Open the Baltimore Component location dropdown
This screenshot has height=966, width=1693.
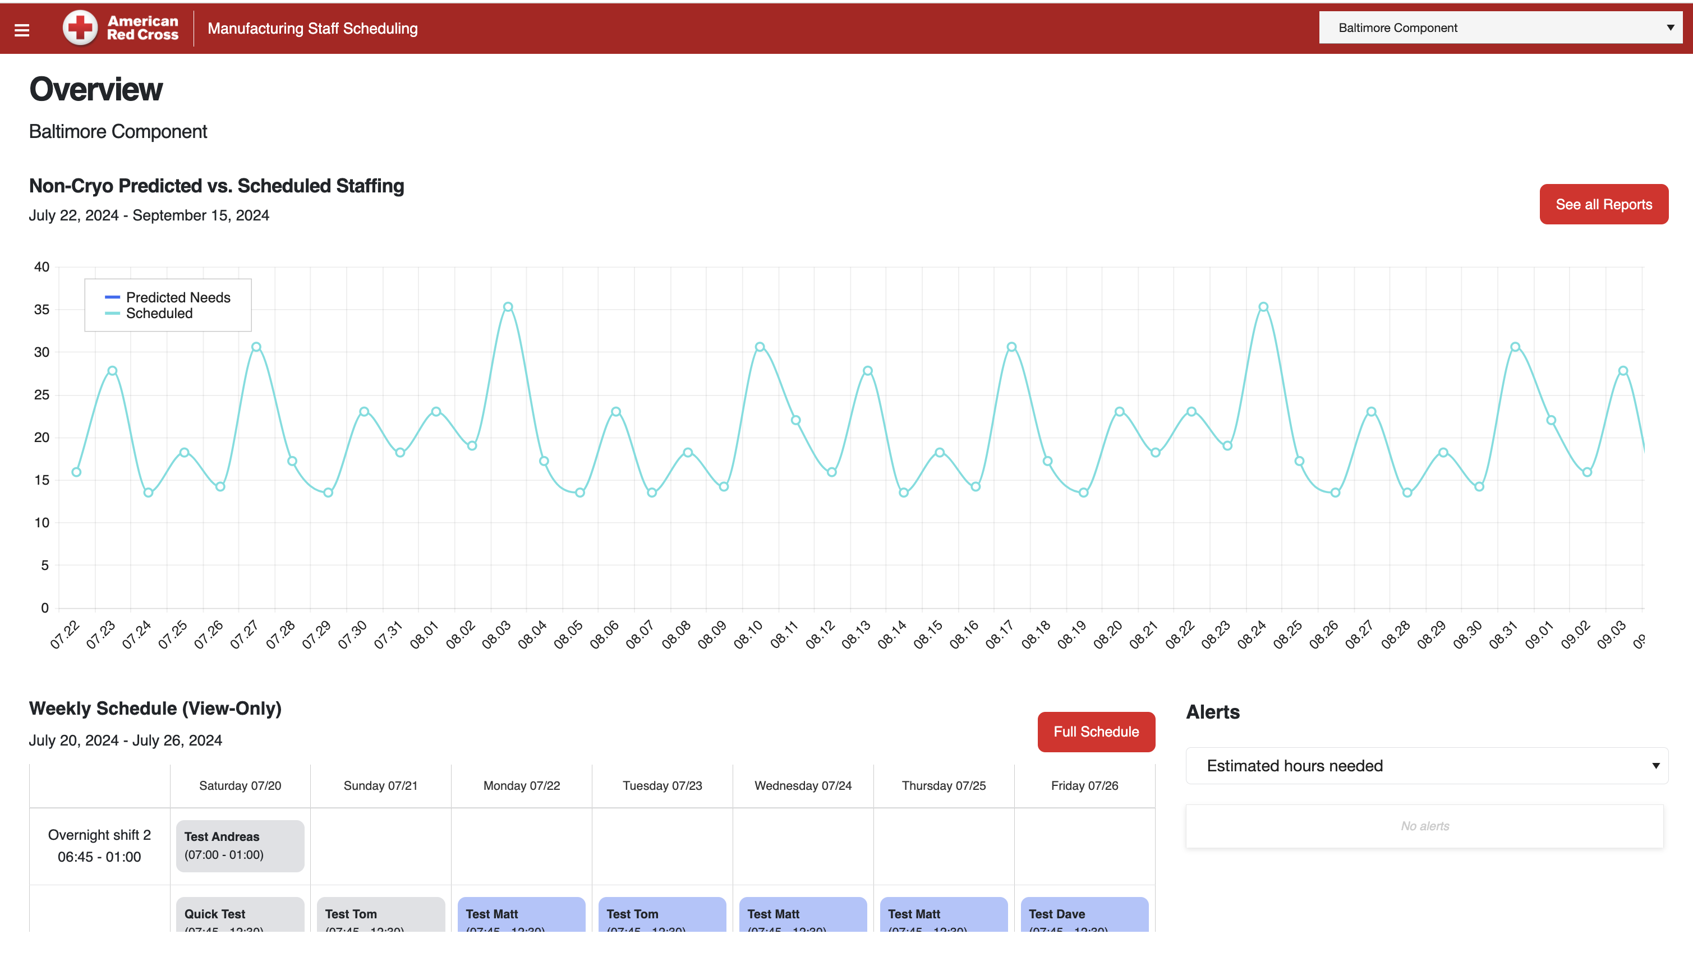pos(1500,28)
